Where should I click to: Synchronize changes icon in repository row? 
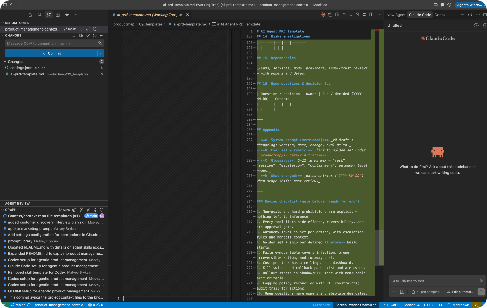click(x=81, y=29)
